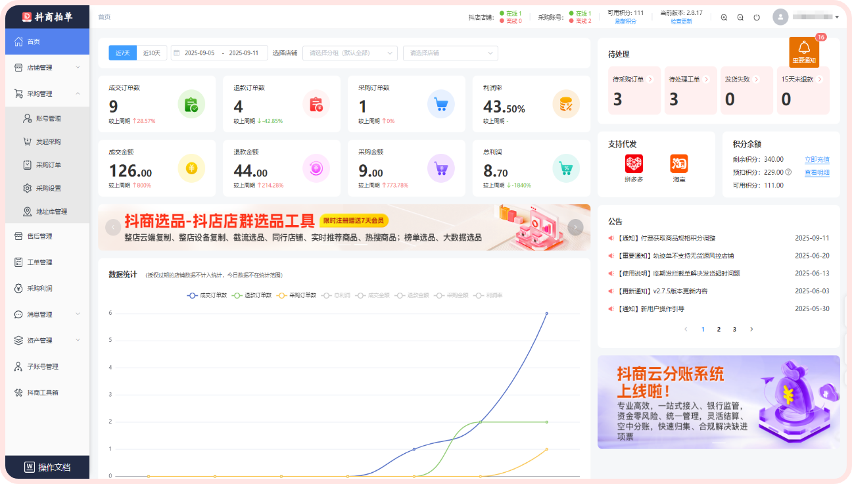The height and width of the screenshot is (484, 852).
Task: Switch to the 近30天 tab
Action: pos(151,53)
